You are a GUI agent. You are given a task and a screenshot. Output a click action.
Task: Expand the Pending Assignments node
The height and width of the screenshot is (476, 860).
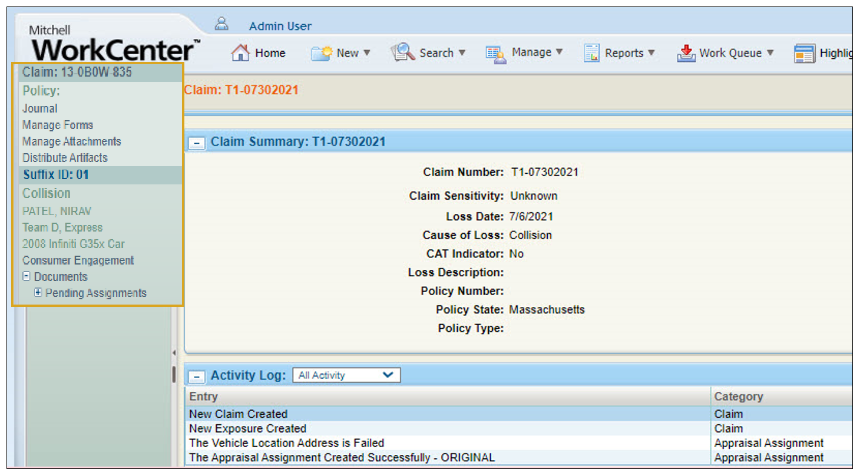(x=38, y=293)
